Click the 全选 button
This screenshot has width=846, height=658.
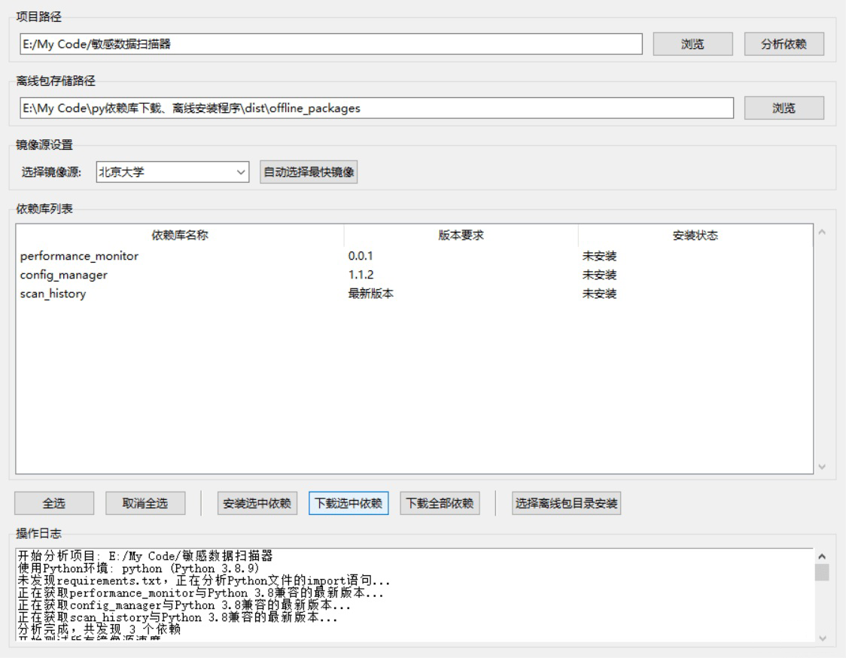click(53, 503)
